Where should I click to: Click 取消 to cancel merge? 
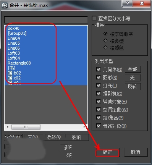[136, 152]
